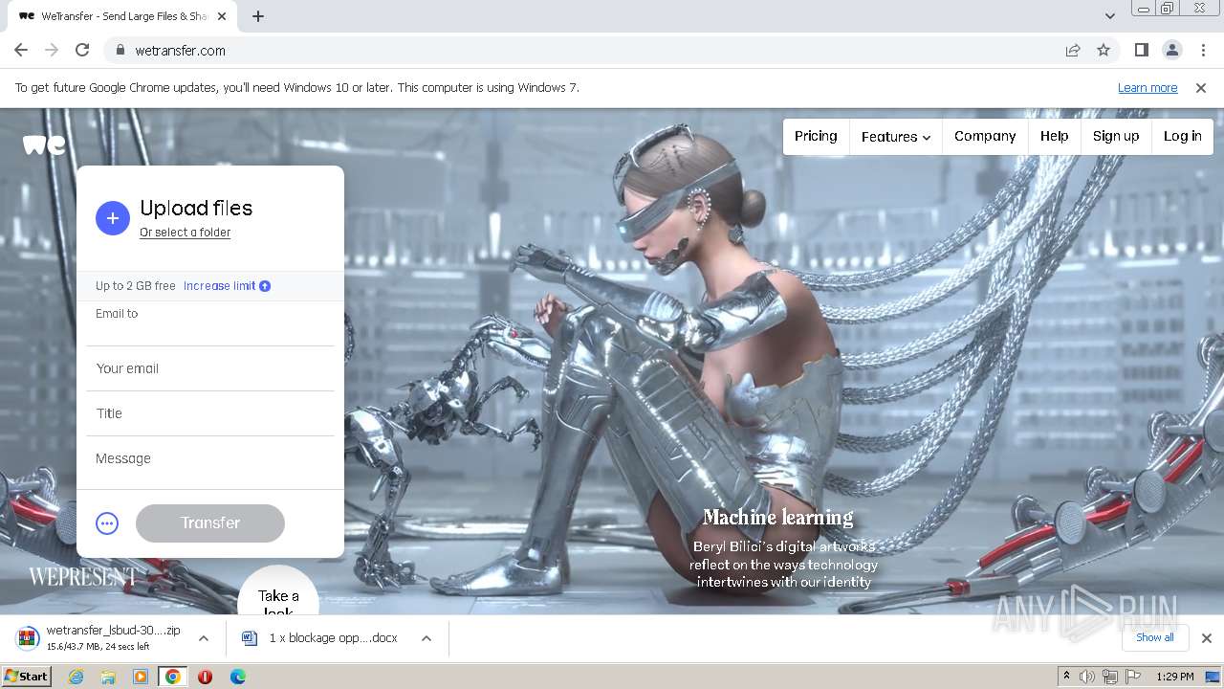Open the WePresent logo link

click(82, 577)
